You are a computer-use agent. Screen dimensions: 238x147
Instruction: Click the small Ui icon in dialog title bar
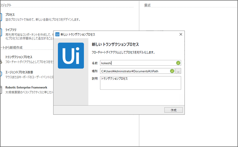pos(57,34)
